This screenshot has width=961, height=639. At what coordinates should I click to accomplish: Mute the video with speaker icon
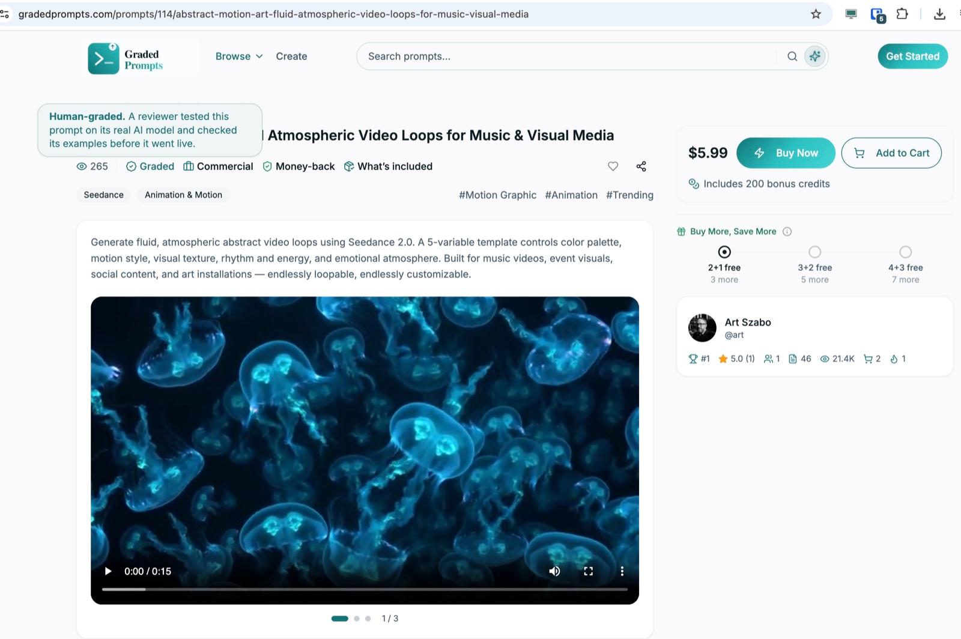[x=554, y=571]
